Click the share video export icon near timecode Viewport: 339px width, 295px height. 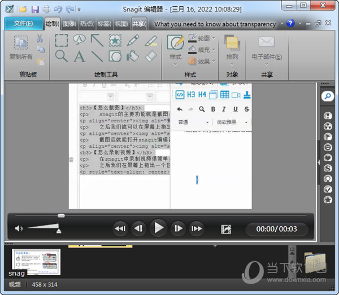[x=226, y=229]
